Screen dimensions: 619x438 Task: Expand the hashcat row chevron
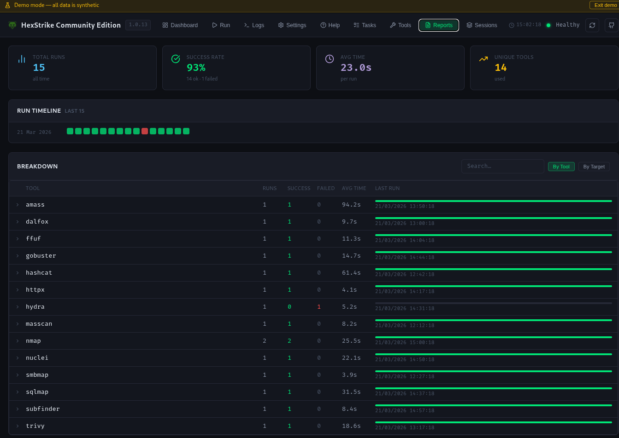click(18, 273)
